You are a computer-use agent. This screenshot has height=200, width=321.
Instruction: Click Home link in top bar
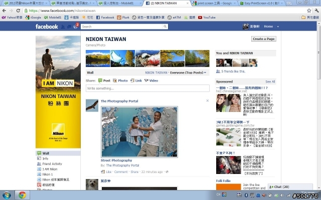[268, 26]
